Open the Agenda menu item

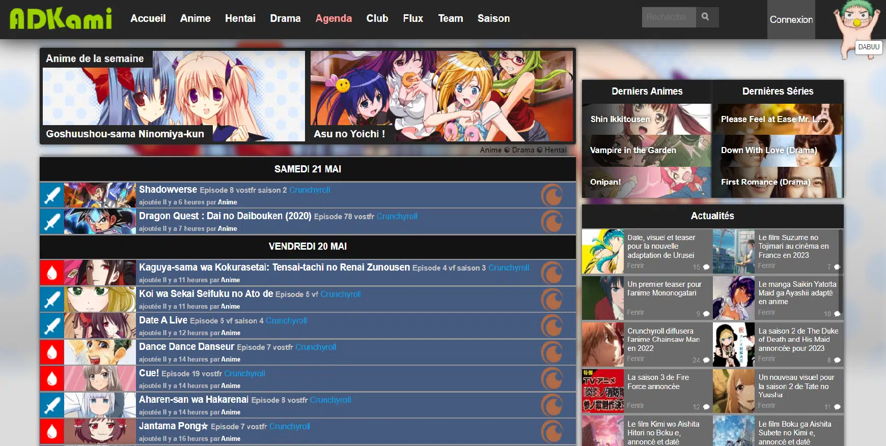pos(334,18)
